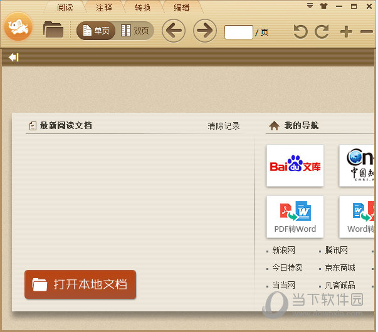This screenshot has height=332, width=378.
Task: Click the elephant app logo
Action: (18, 26)
